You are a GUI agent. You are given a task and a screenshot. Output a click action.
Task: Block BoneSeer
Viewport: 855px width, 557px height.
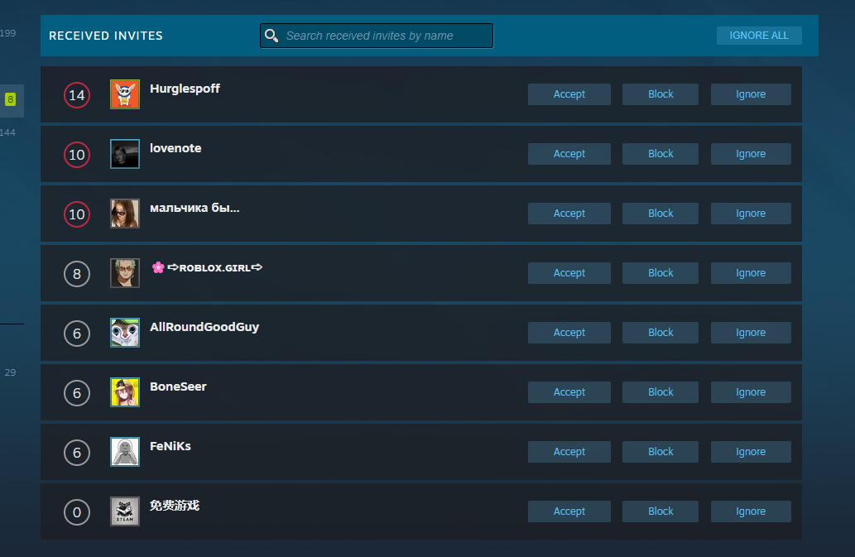coord(660,392)
